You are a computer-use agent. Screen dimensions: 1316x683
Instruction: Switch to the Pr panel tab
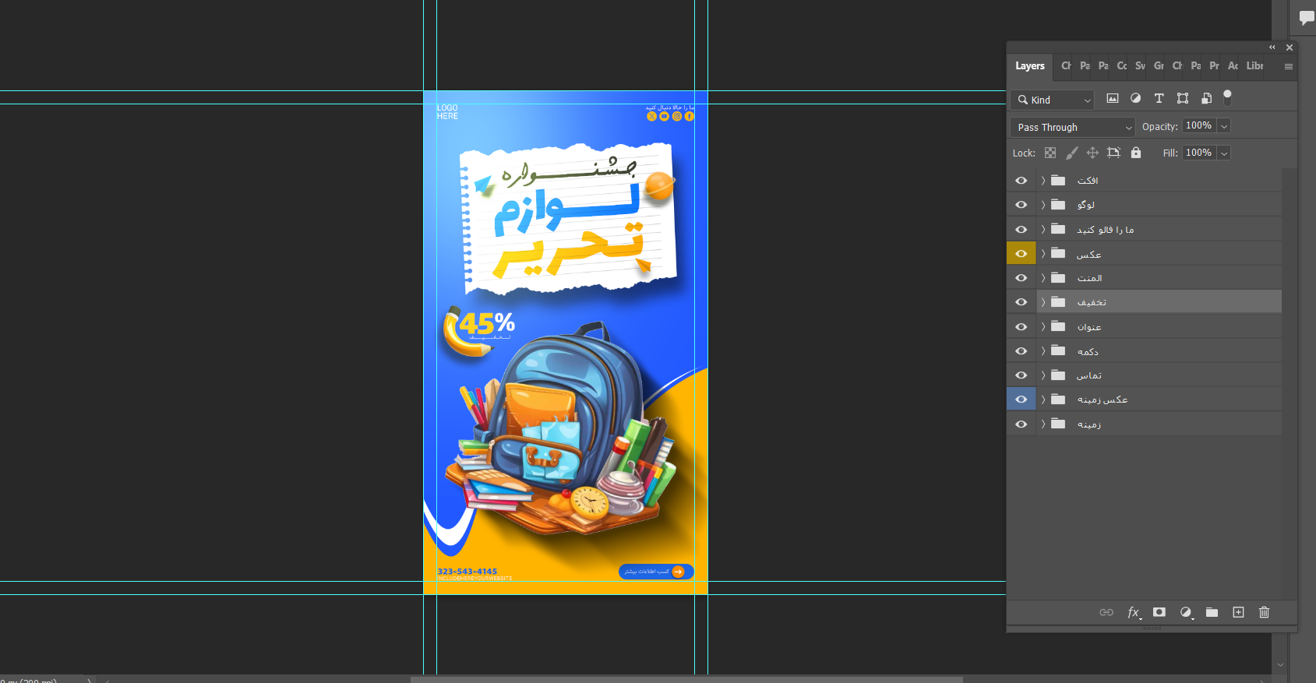pyautogui.click(x=1215, y=66)
